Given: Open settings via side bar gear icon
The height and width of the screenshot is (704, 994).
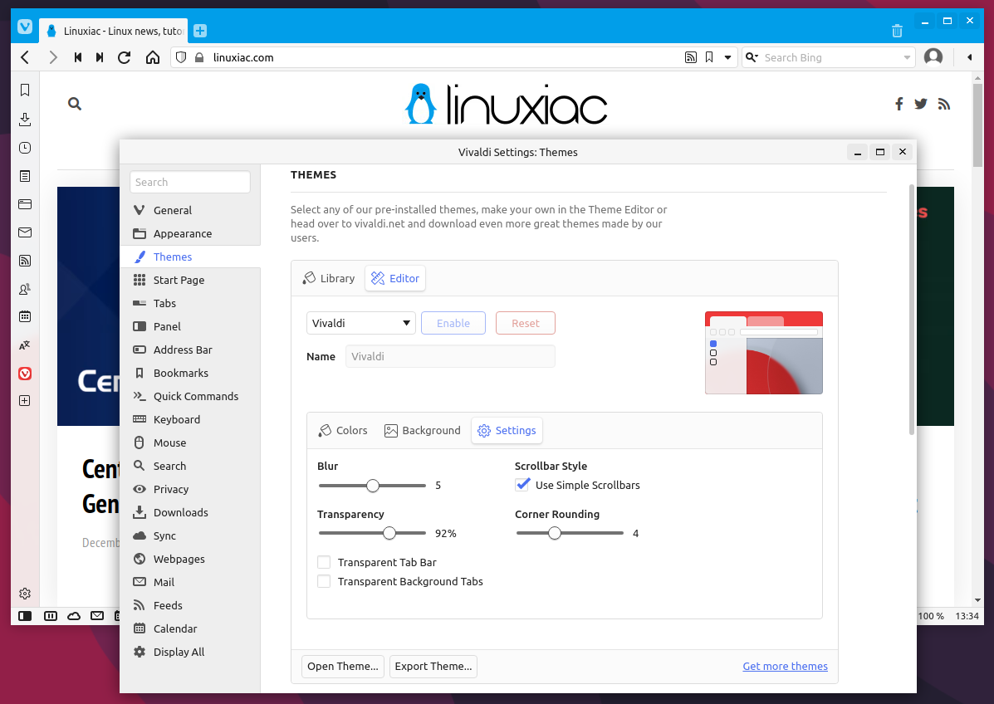Looking at the screenshot, I should pos(25,594).
